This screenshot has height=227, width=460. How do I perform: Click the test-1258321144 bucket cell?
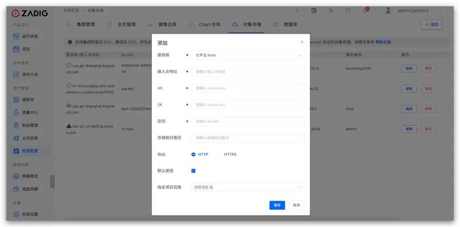tap(136, 109)
